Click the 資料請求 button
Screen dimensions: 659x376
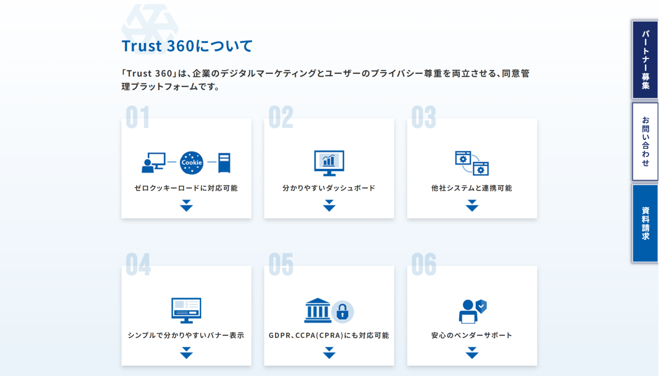[645, 222]
